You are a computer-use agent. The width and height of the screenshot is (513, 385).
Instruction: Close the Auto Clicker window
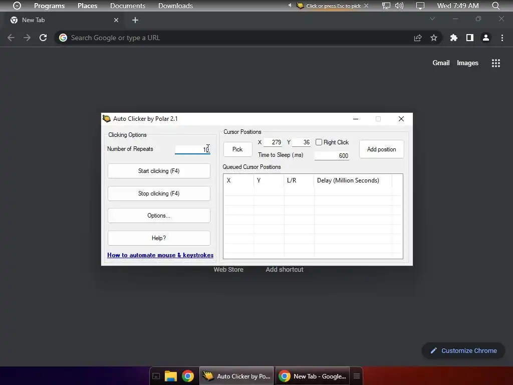pos(401,119)
